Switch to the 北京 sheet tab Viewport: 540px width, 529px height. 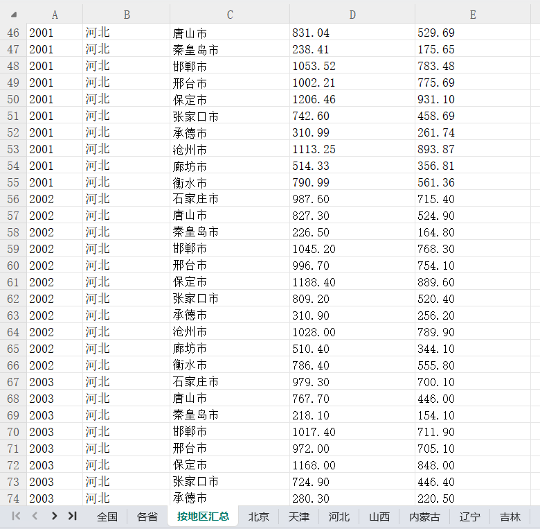(258, 517)
